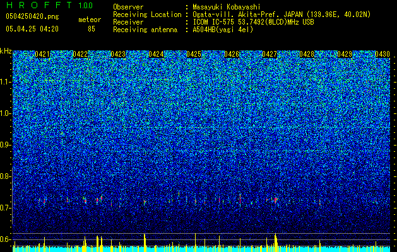This screenshot has width=397, height=252.
Task: Click the 0430 time marker
Action: tap(382, 54)
